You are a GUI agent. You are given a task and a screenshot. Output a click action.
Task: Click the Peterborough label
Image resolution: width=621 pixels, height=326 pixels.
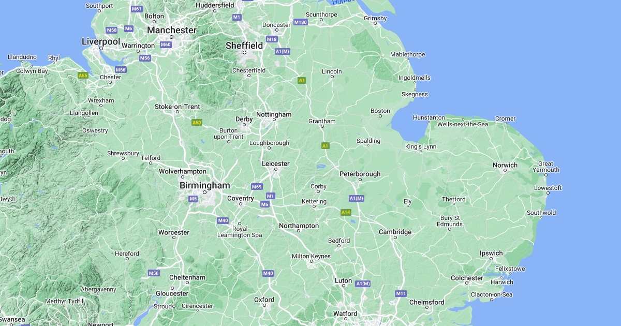pos(360,174)
